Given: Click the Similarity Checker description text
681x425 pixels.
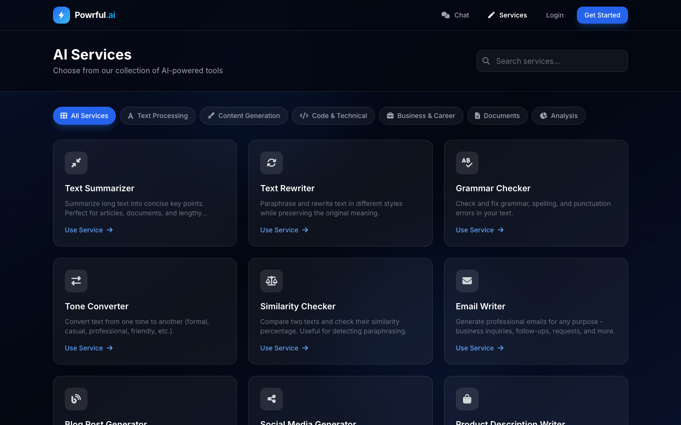Looking at the screenshot, I should click(x=333, y=326).
